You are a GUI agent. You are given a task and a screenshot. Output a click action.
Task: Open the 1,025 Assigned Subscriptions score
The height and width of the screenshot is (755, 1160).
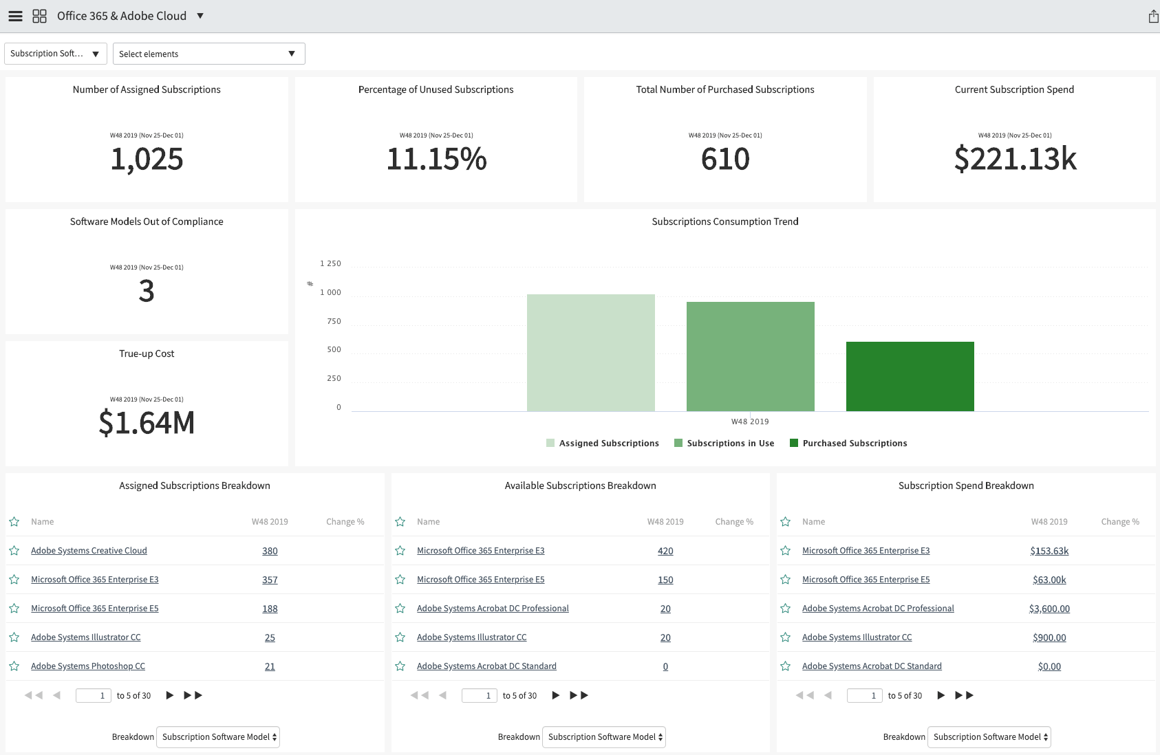[147, 159]
